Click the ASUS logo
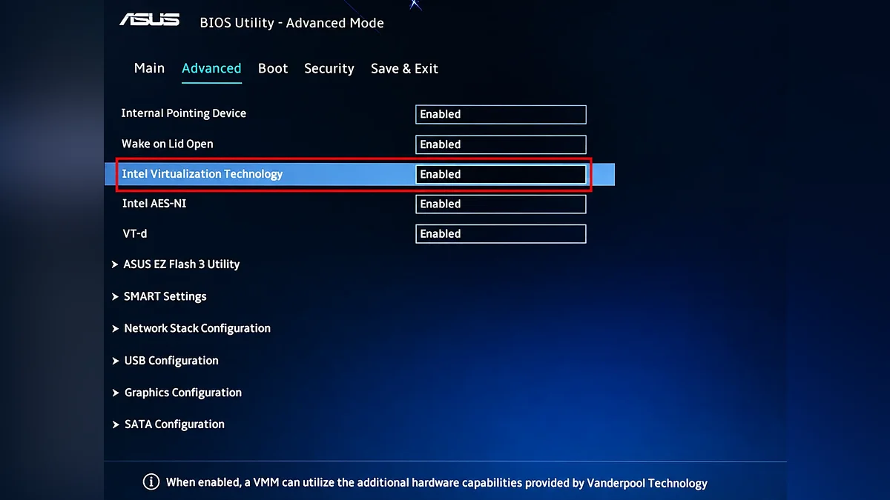 (149, 19)
